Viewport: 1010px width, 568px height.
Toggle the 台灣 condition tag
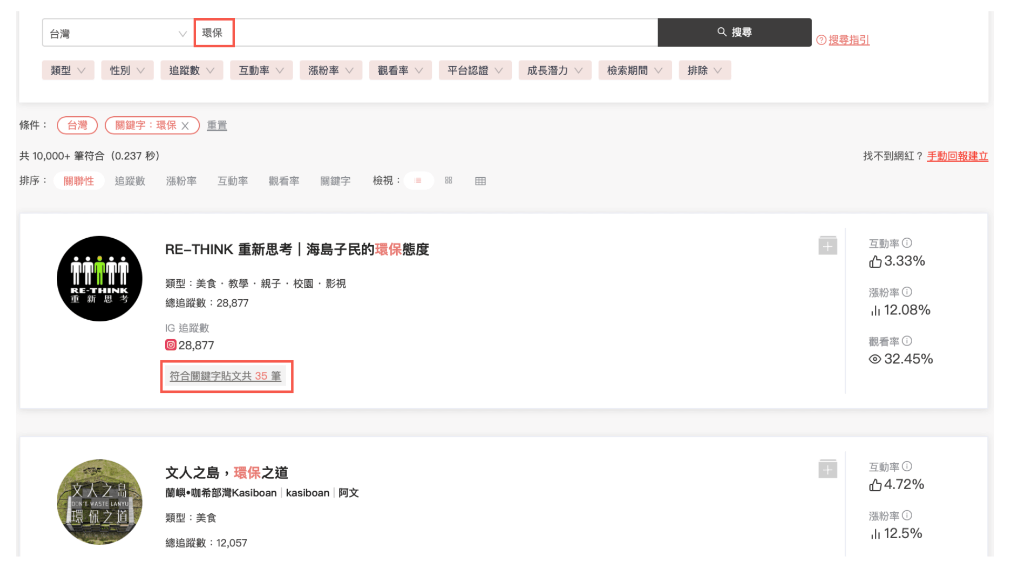pos(77,125)
